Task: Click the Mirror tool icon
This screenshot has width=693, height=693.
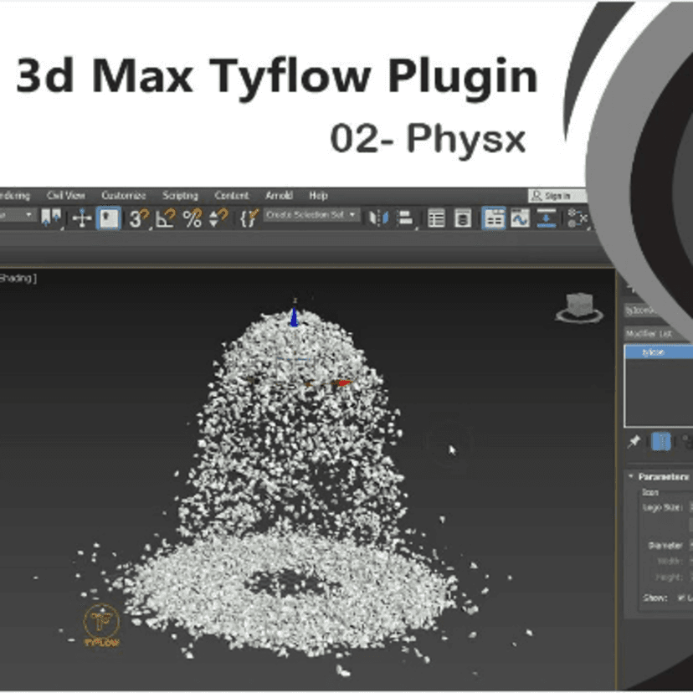Action: [x=379, y=218]
